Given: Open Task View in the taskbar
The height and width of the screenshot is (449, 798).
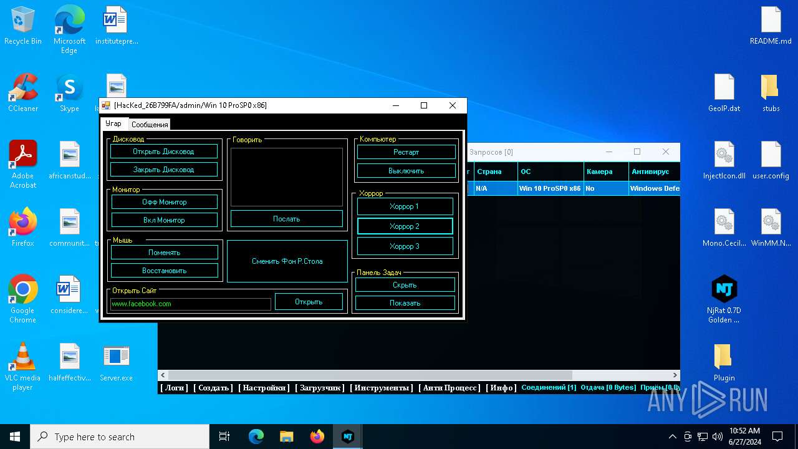Looking at the screenshot, I should 224,437.
